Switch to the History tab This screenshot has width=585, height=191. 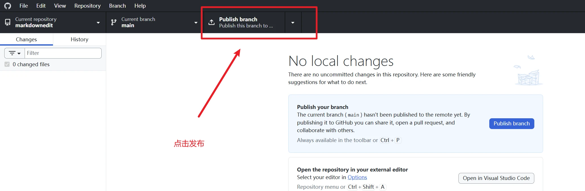click(80, 40)
